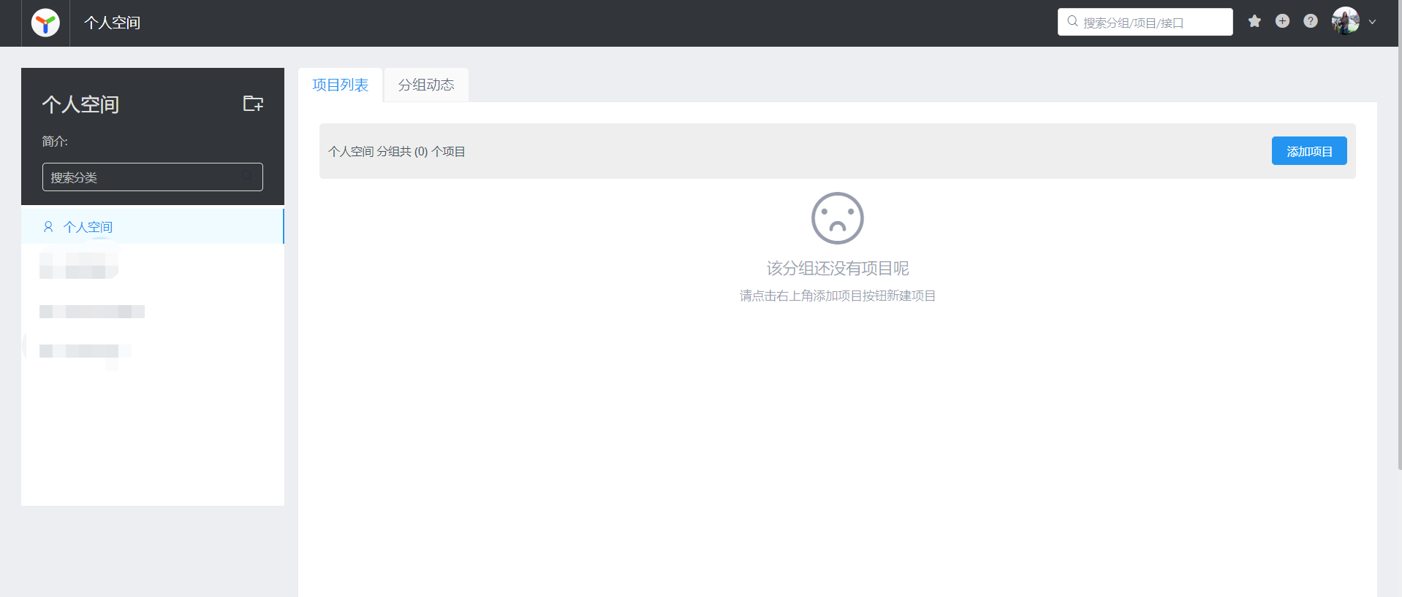
Task: Open the help question mark icon
Action: [1311, 21]
